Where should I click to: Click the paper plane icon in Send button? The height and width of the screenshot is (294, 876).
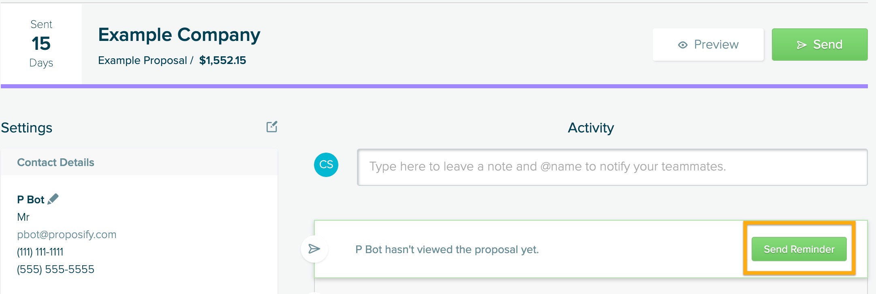click(801, 45)
